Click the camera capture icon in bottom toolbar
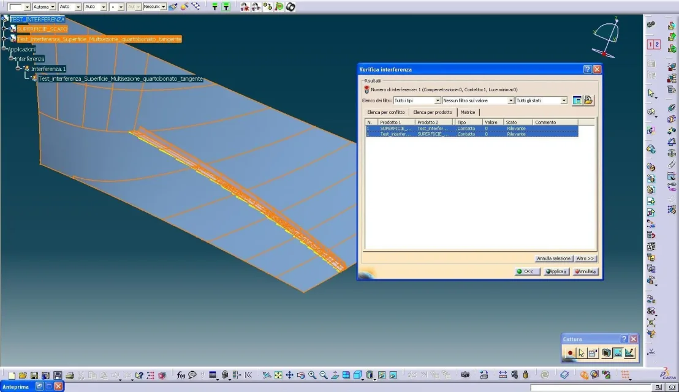The image size is (679, 392). click(465, 375)
